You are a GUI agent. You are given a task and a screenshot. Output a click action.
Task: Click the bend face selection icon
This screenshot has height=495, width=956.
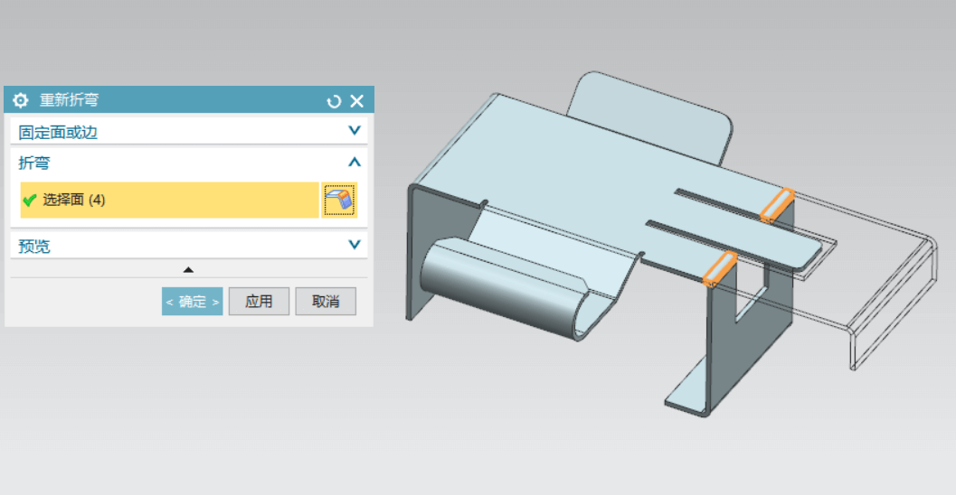pos(339,200)
